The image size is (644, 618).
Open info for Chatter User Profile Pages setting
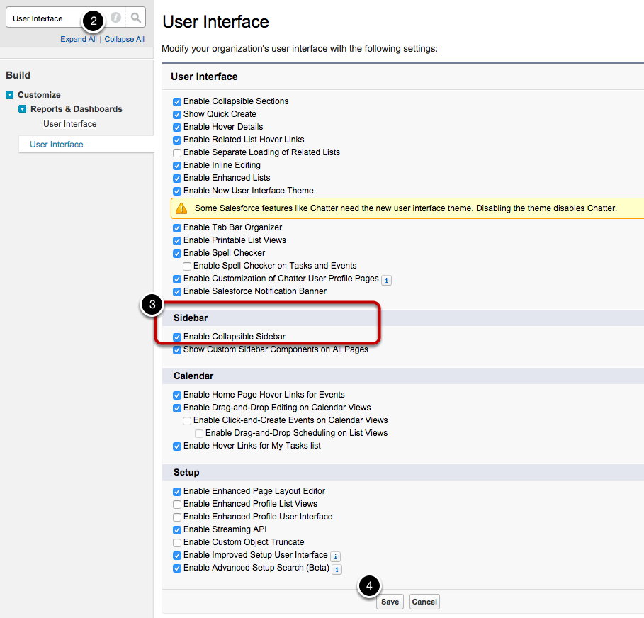click(386, 280)
